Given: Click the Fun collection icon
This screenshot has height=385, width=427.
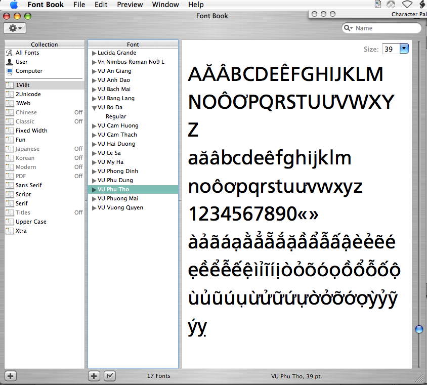Looking at the screenshot, I should [x=10, y=140].
